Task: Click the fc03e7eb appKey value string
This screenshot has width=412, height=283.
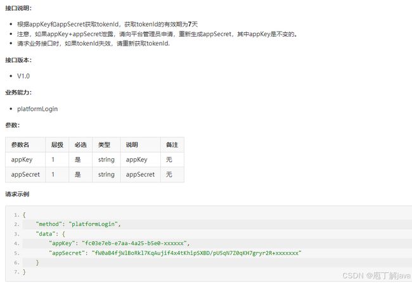Action: 134,243
